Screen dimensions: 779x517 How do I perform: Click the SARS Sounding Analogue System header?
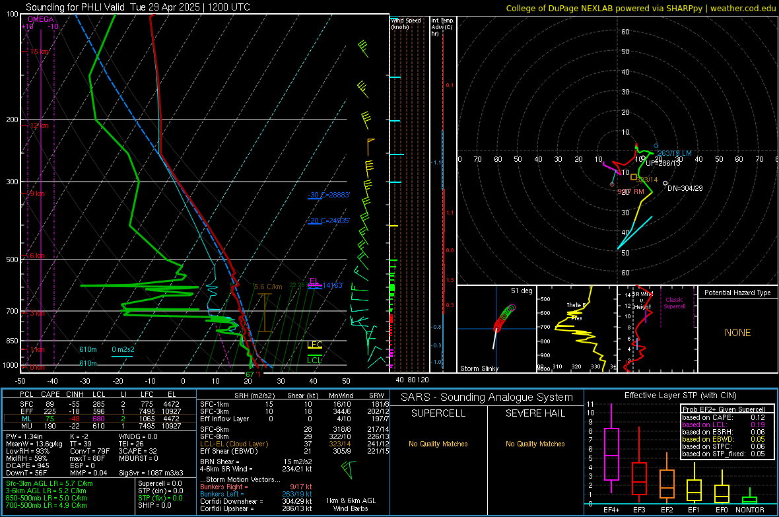point(487,397)
